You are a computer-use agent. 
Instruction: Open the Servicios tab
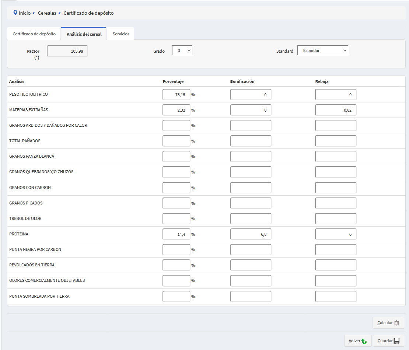point(121,34)
